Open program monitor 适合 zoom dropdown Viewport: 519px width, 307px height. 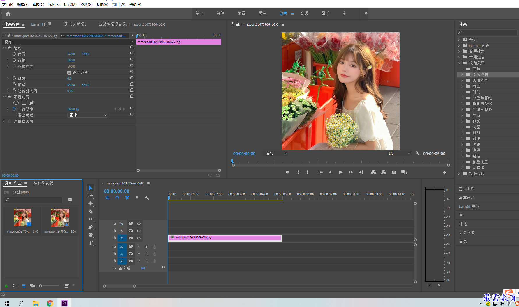276,153
